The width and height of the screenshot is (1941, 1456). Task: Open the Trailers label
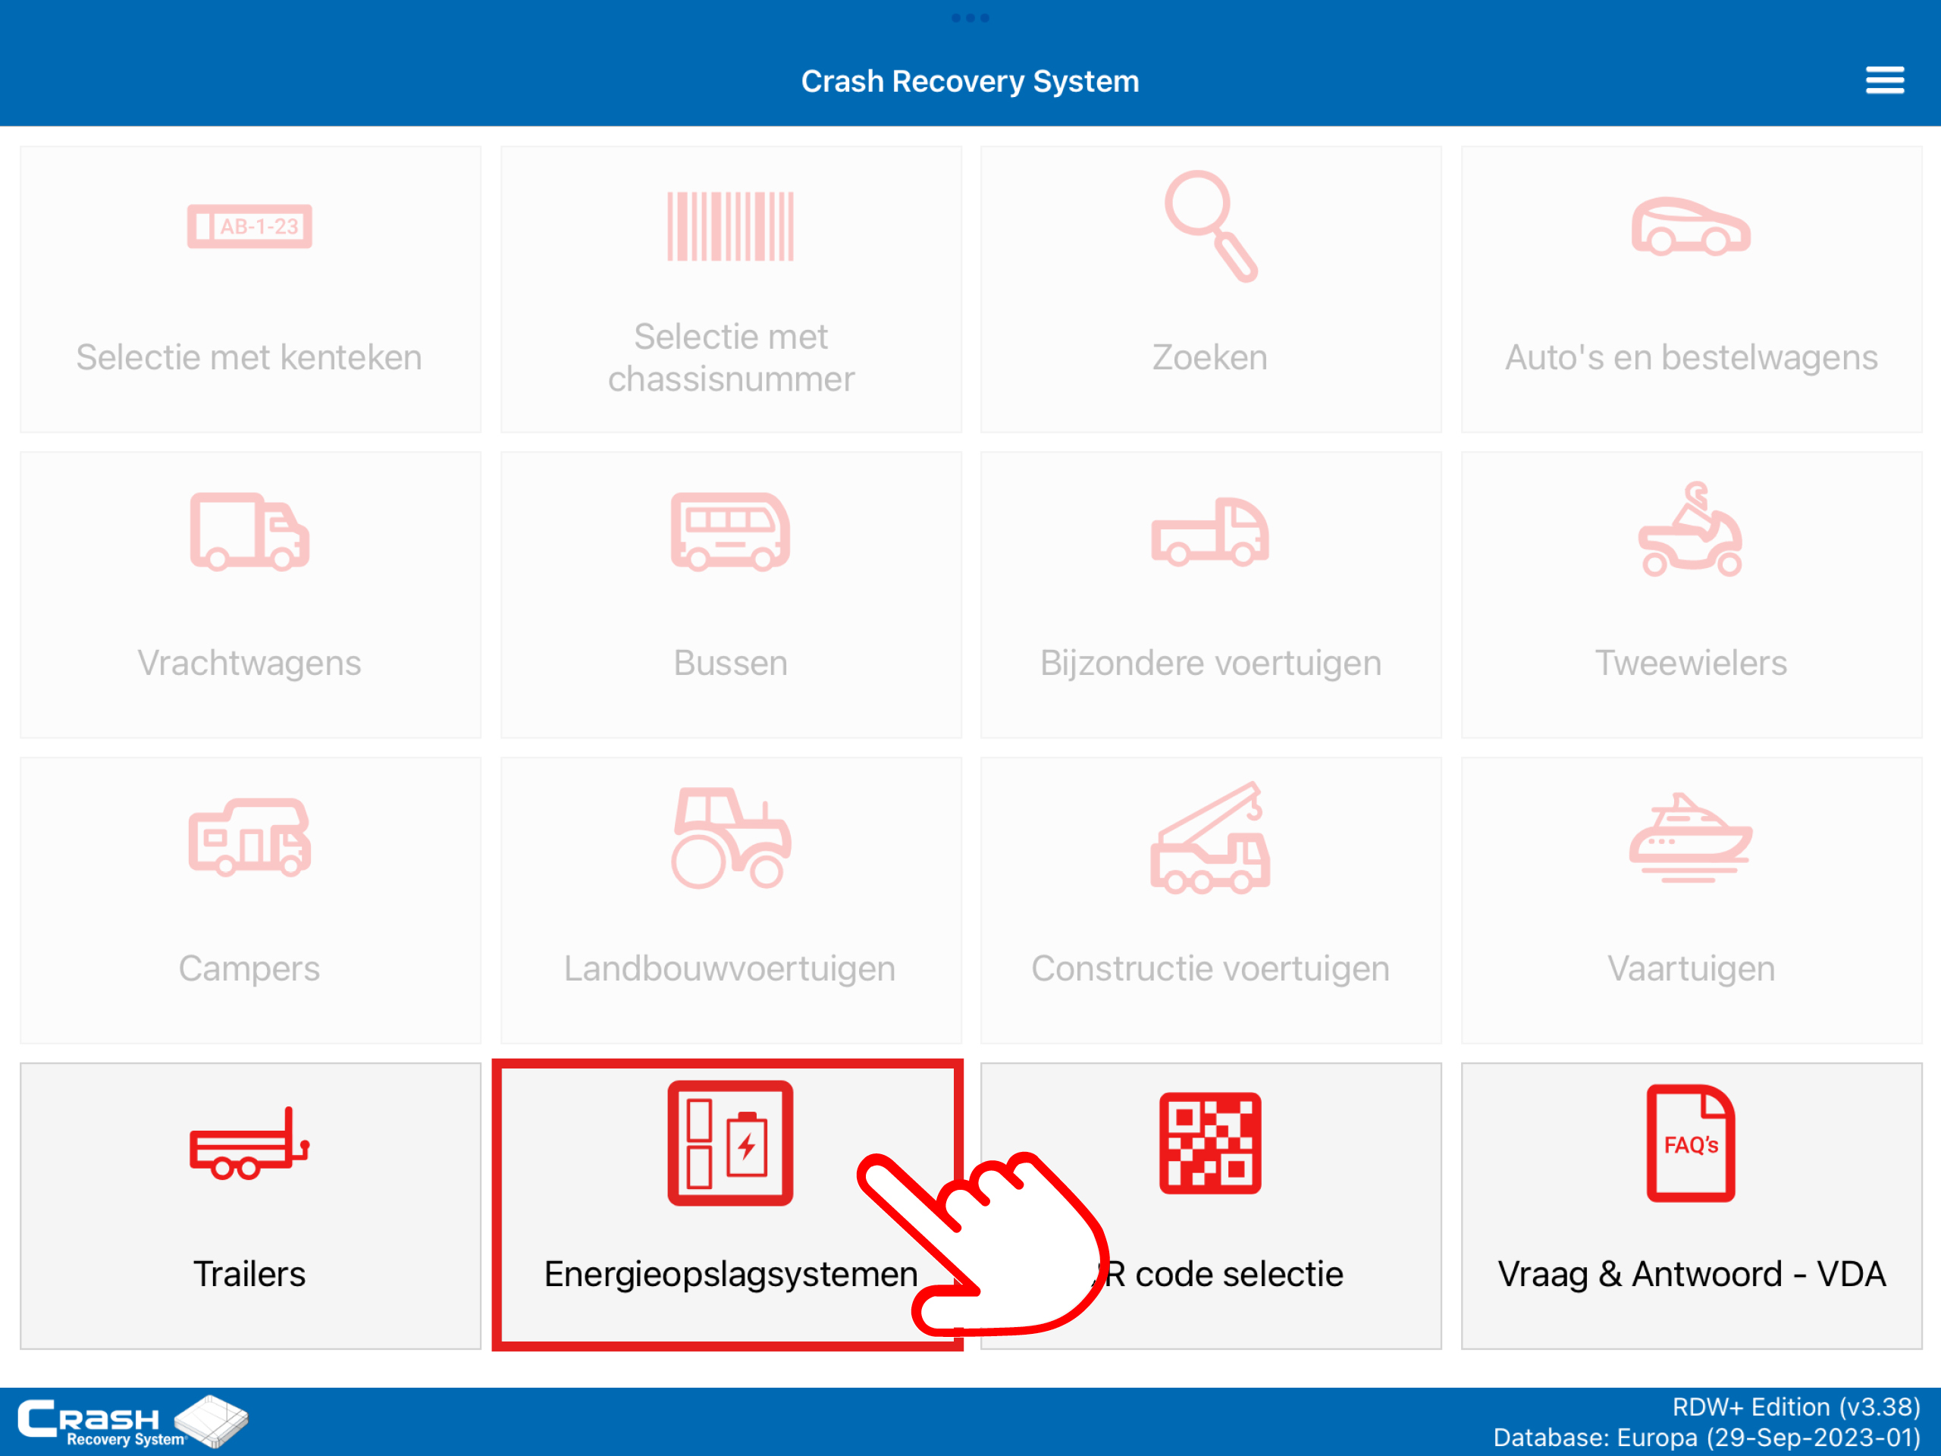[x=249, y=1273]
